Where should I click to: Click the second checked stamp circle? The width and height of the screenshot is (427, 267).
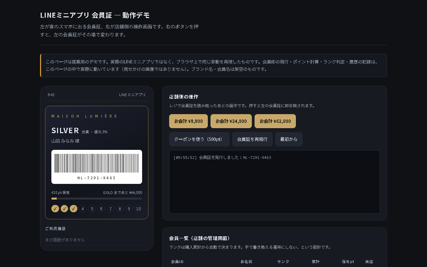[64, 209]
